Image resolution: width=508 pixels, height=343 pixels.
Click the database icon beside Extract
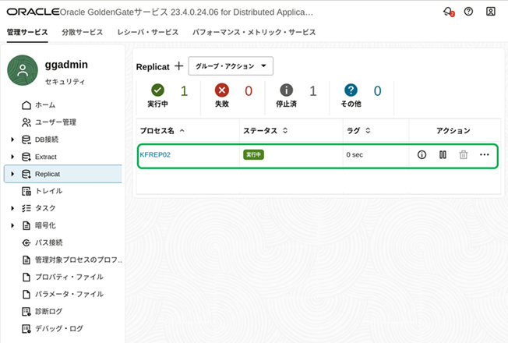(26, 157)
